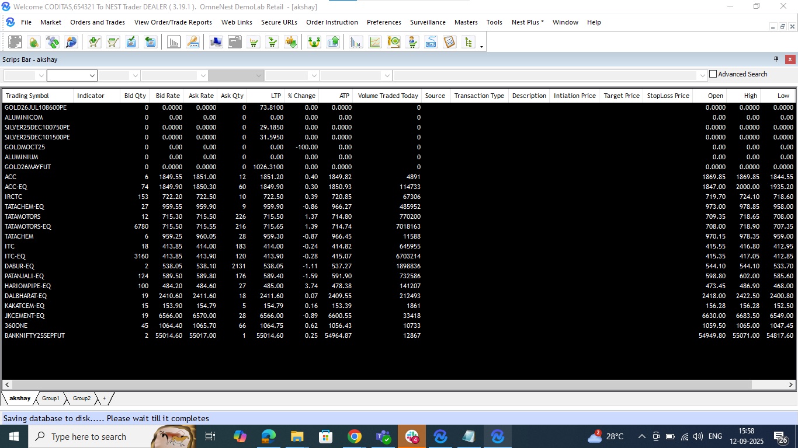Click the blue window with green arrow icon
798x448 pixels.
coord(150,42)
